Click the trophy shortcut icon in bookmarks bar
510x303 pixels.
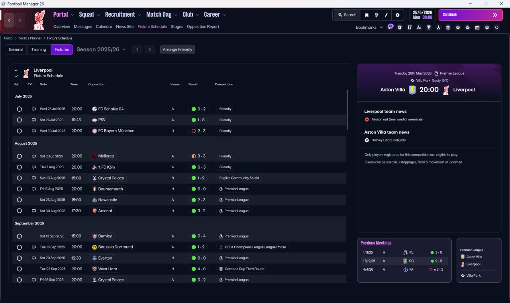pyautogui.click(x=429, y=28)
